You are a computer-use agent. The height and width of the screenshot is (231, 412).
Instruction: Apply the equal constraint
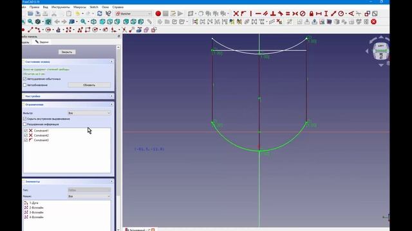coord(288,13)
